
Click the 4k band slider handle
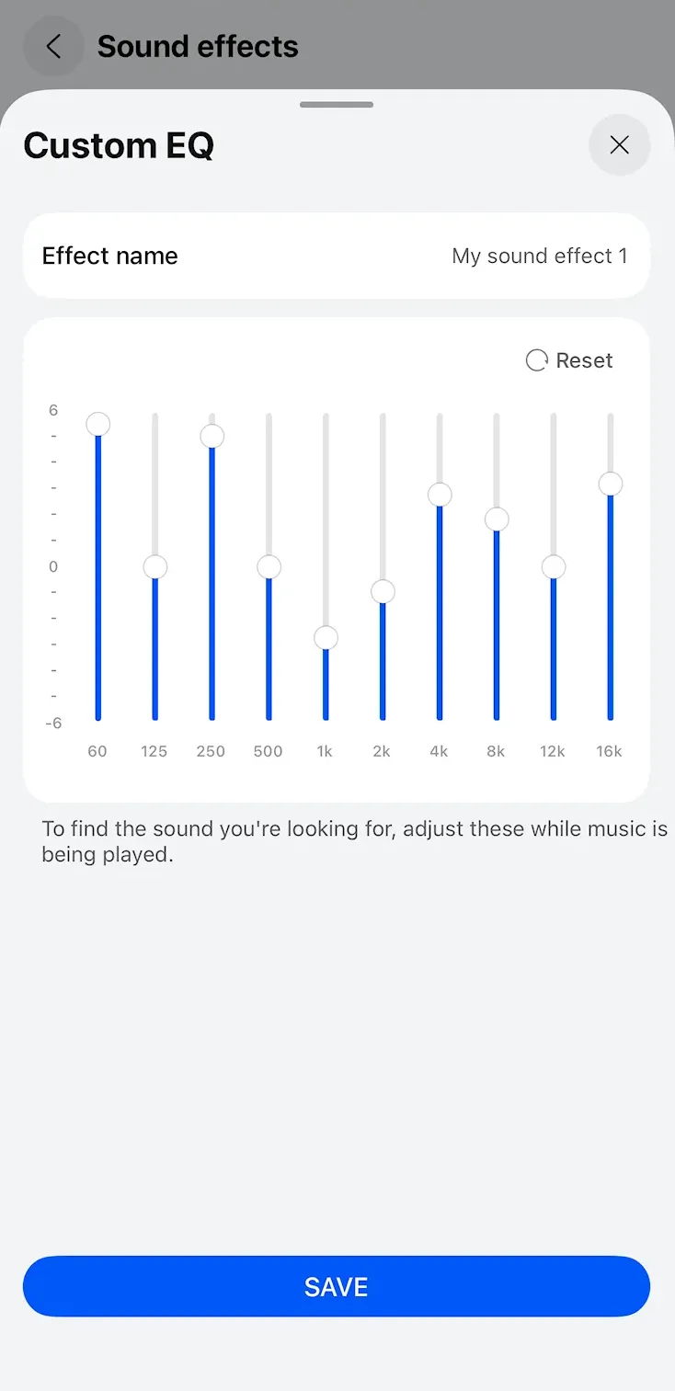[440, 496]
